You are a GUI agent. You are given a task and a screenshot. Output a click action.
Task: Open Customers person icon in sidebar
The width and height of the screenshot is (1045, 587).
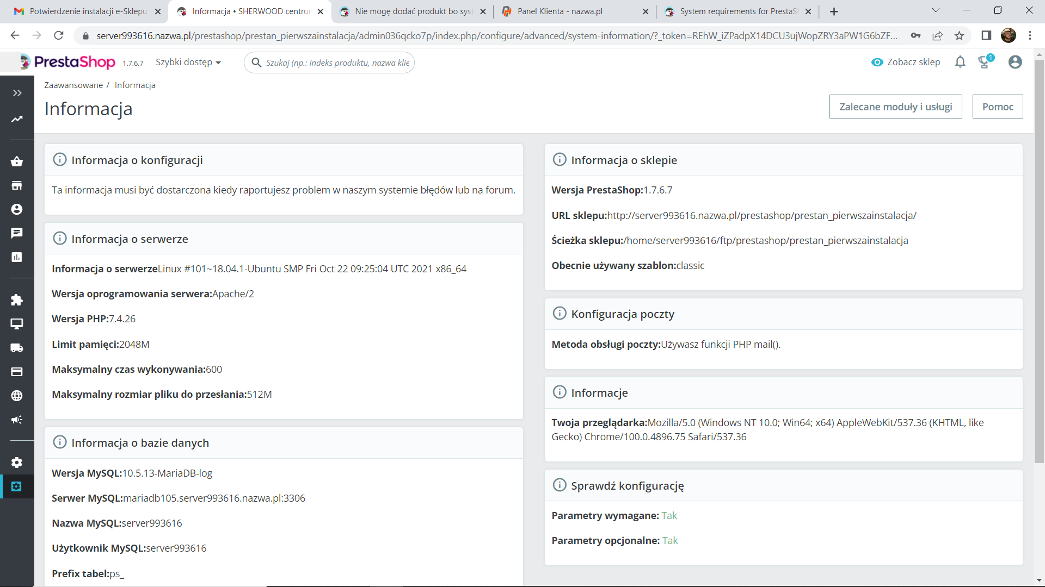tap(17, 209)
